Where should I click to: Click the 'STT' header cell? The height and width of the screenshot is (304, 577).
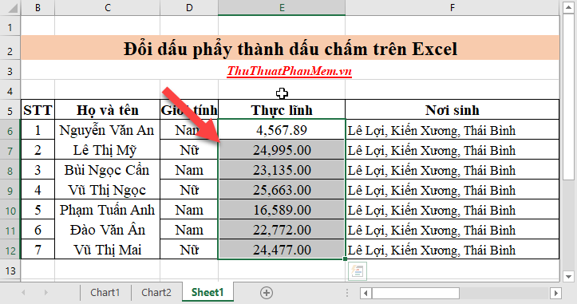(x=38, y=109)
